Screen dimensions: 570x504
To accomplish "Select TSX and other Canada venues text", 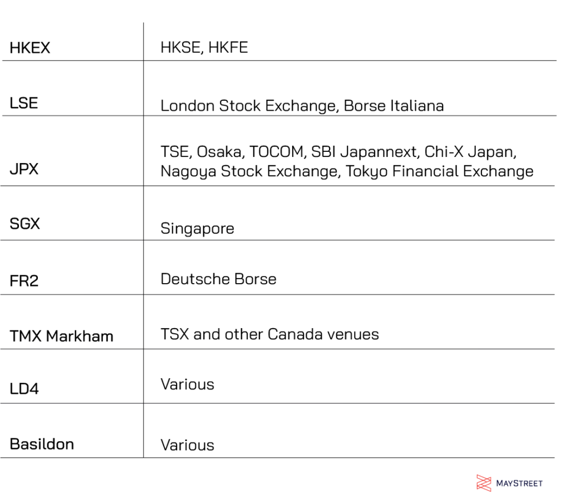I will [x=270, y=334].
